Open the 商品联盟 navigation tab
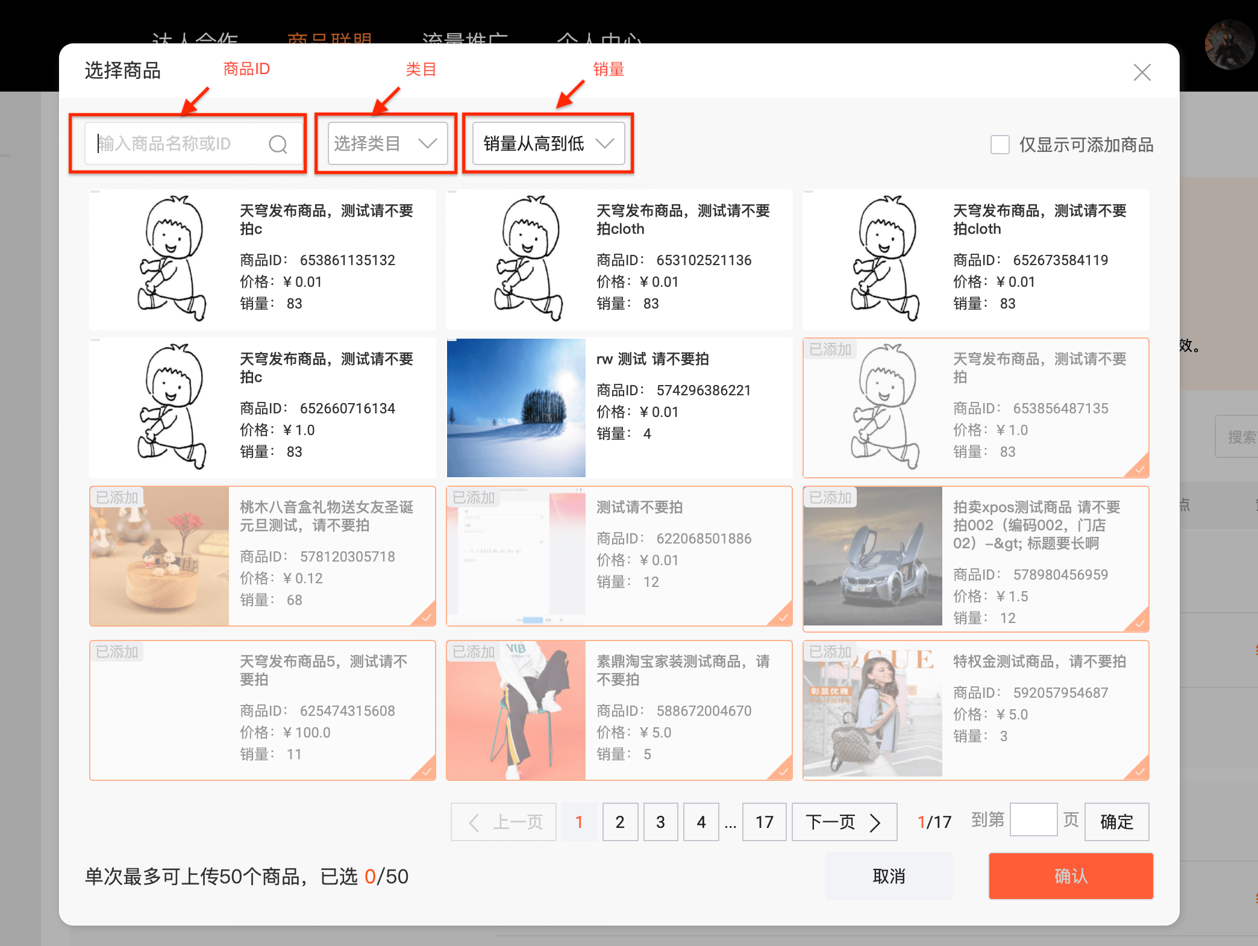The height and width of the screenshot is (946, 1258). pyautogui.click(x=330, y=37)
